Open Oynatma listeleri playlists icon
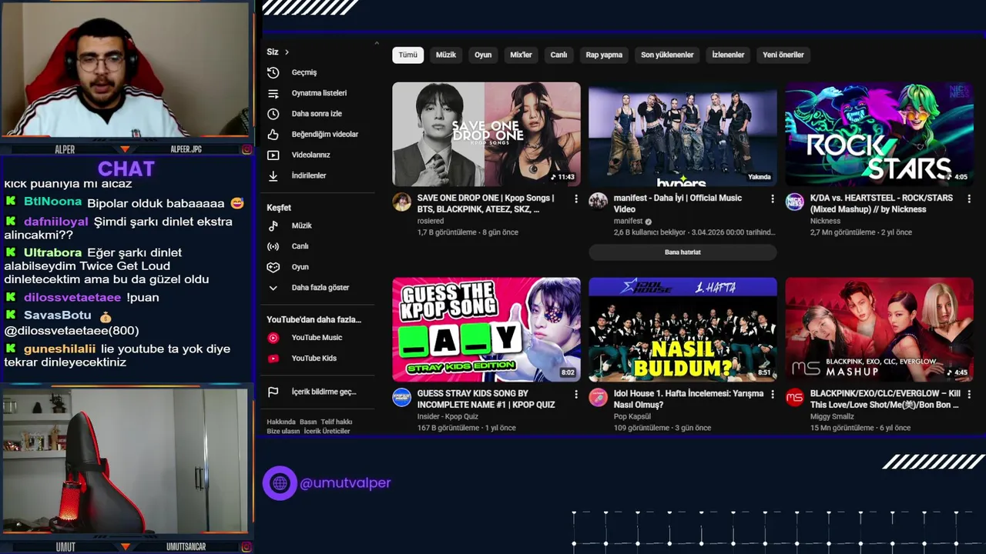Image resolution: width=986 pixels, height=554 pixels. (x=273, y=93)
